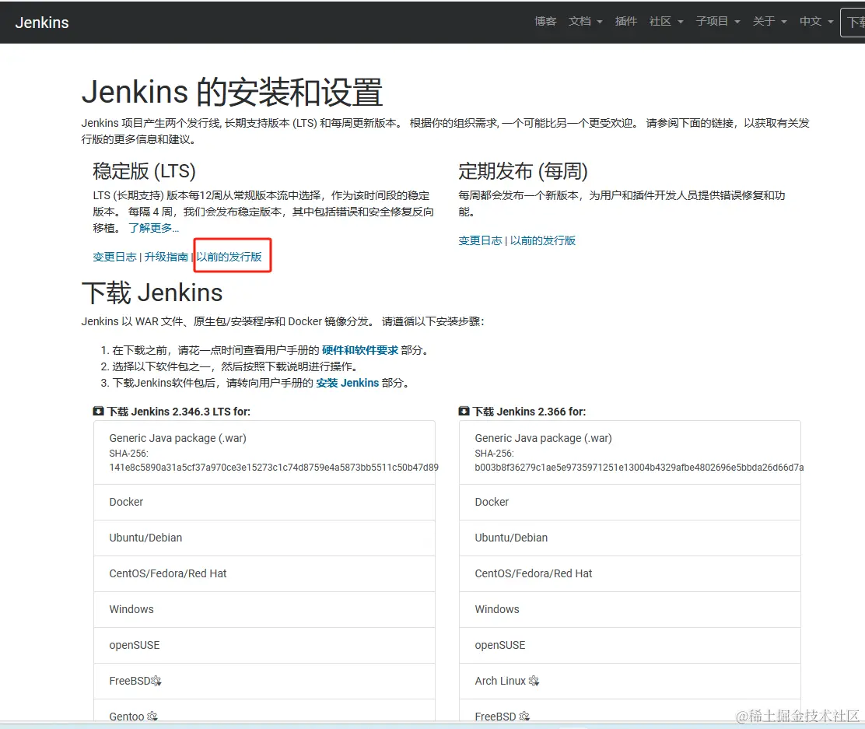Select Gentoo under LTS downloads
This screenshot has height=729, width=865.
coord(264,711)
